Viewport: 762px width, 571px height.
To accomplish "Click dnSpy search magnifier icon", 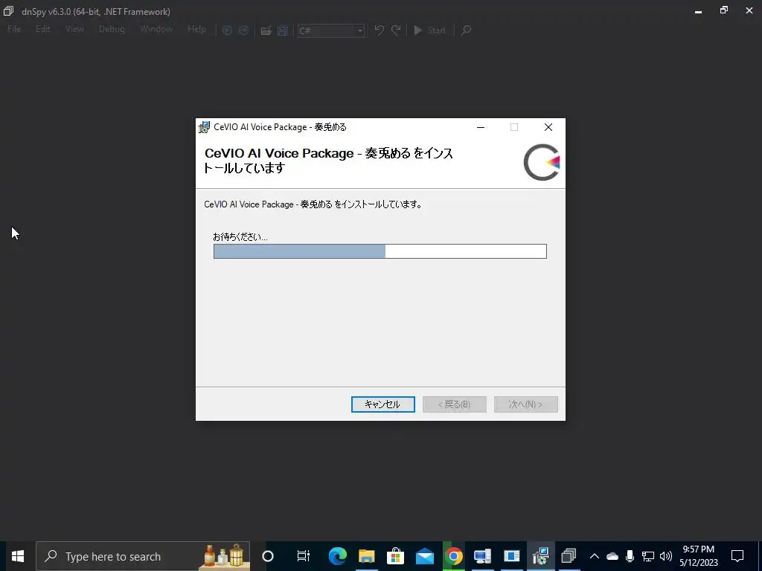I will [466, 30].
